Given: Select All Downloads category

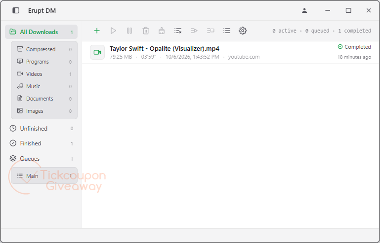Looking at the screenshot, I should click(41, 32).
